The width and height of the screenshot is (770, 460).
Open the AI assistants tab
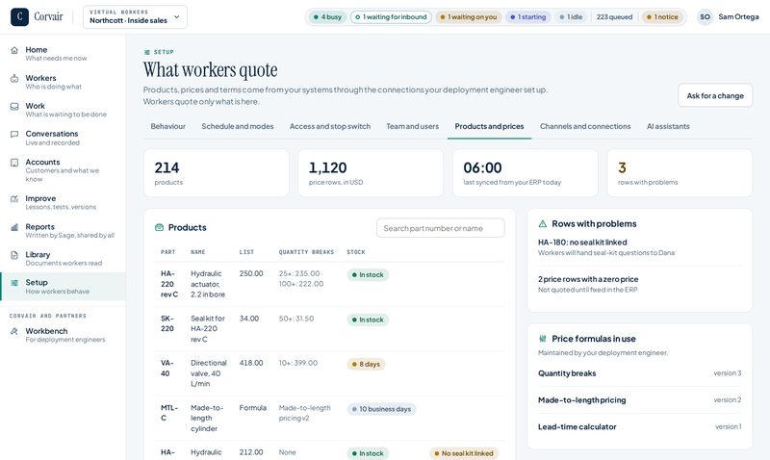[668, 127]
